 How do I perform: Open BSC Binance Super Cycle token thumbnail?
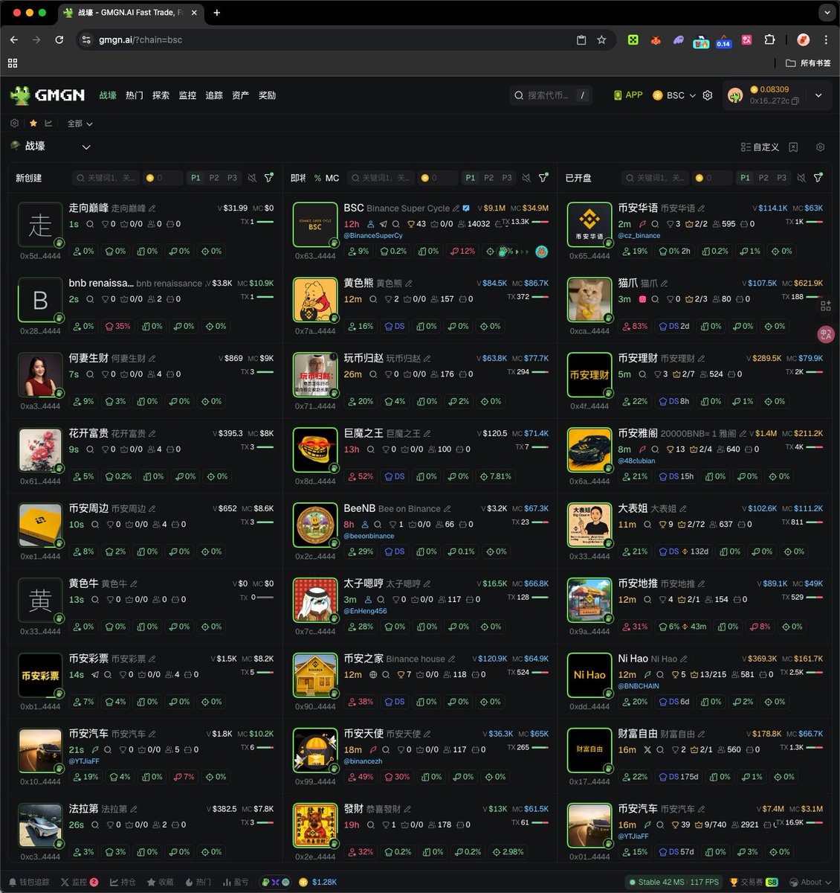click(315, 224)
